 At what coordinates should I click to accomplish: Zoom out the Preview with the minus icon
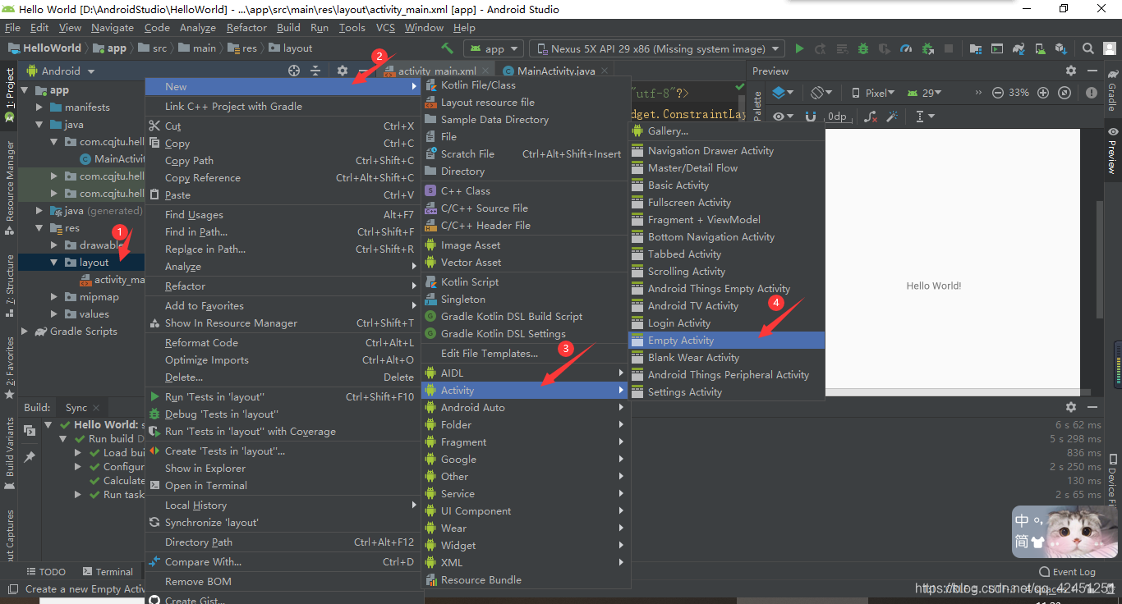click(x=997, y=93)
